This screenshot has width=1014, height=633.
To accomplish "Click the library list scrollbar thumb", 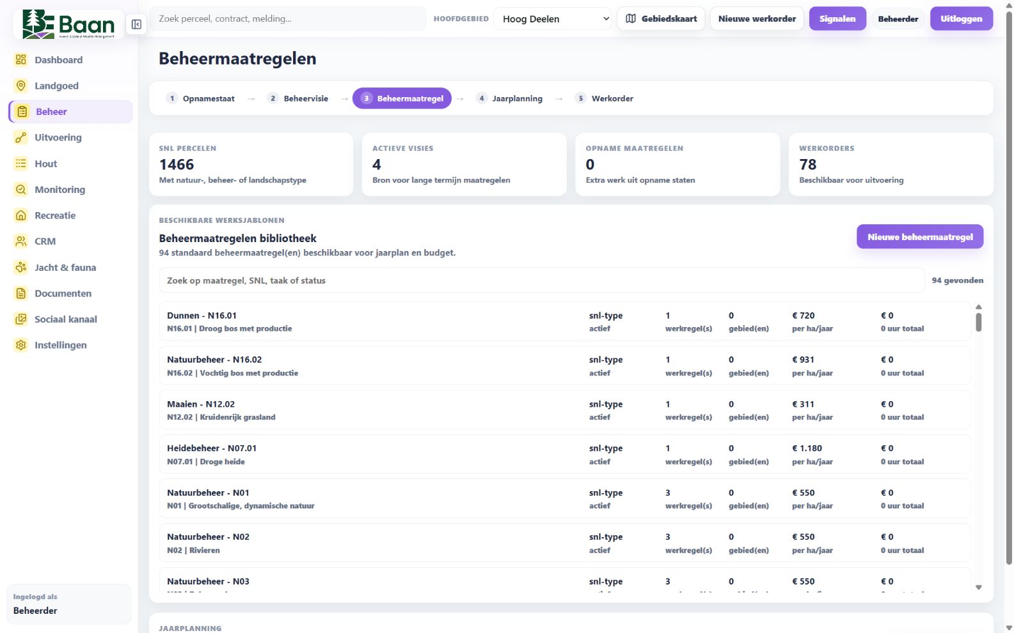I will point(978,322).
